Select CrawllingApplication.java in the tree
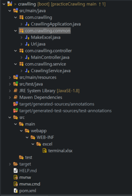132x196 pixels. pyautogui.click(x=56, y=24)
